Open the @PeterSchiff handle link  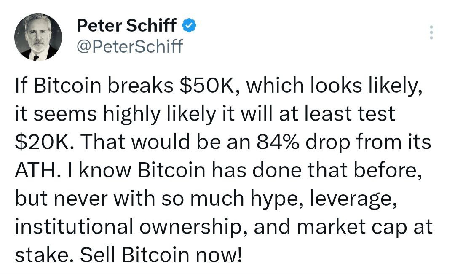tap(130, 46)
